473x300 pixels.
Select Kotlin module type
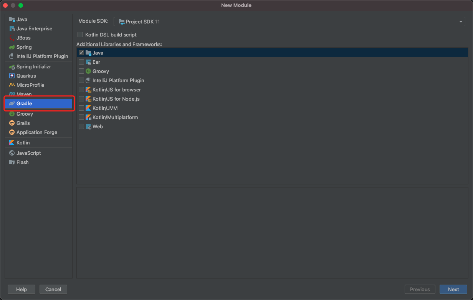pos(38,143)
